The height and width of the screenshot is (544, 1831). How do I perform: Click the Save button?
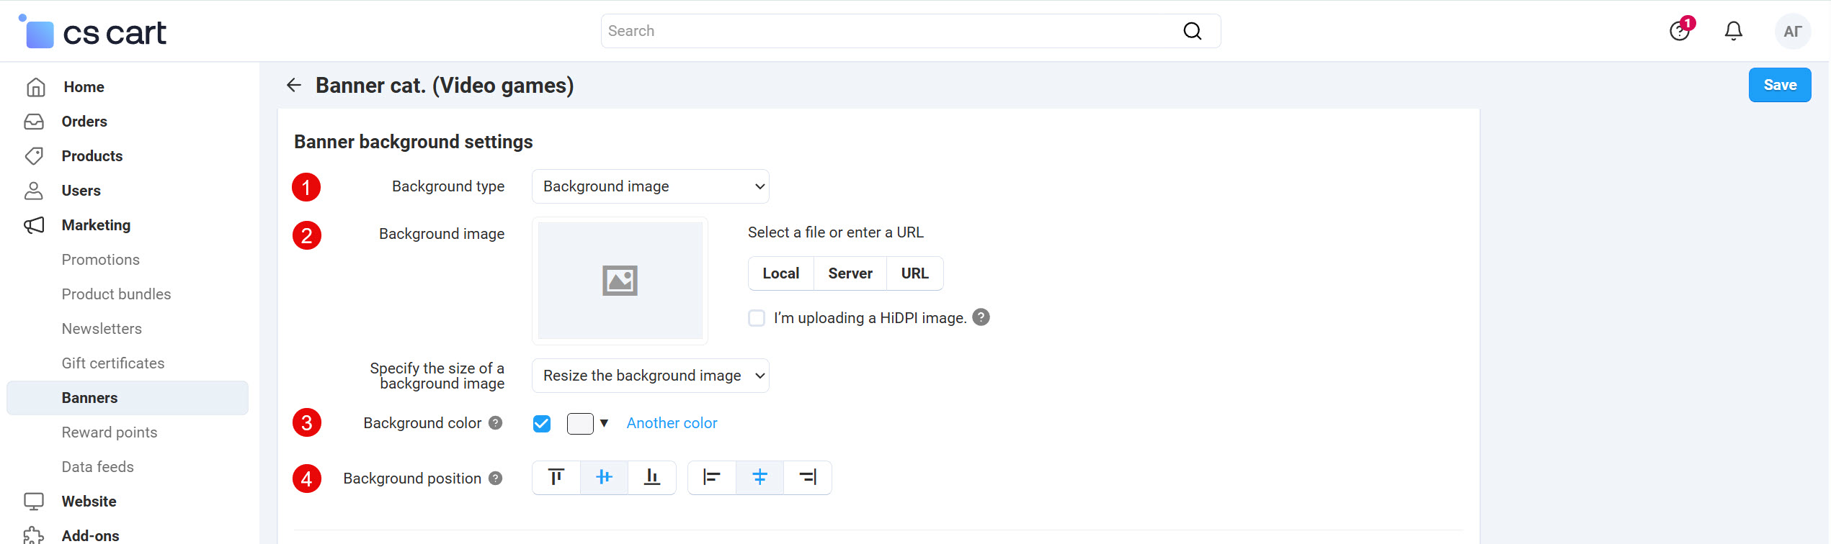coord(1779,85)
